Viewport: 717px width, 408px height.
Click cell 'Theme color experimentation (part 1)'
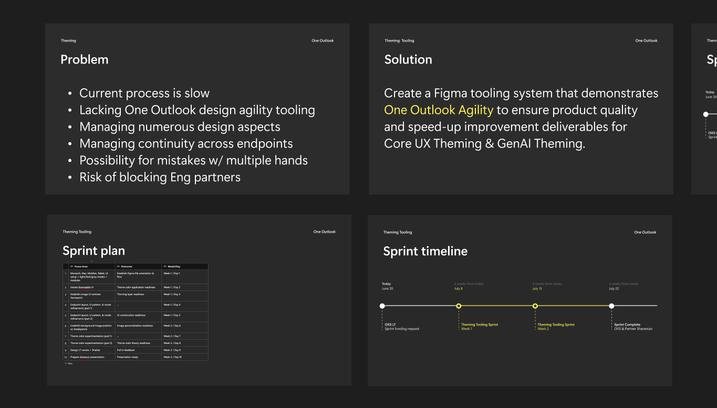tap(92, 336)
